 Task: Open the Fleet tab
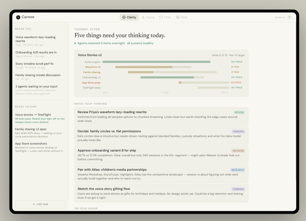point(182,17)
